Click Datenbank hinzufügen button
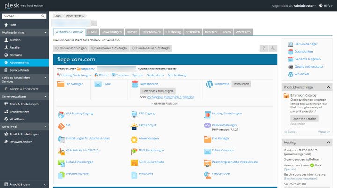 pyautogui.click(x=158, y=91)
